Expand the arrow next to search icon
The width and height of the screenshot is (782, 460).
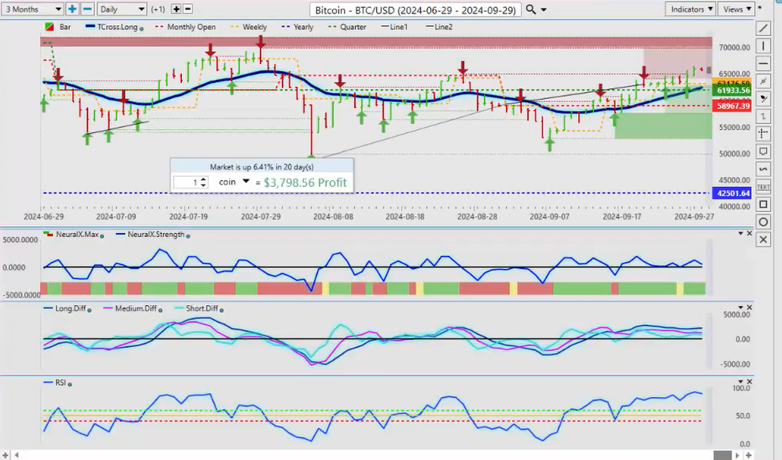(544, 9)
